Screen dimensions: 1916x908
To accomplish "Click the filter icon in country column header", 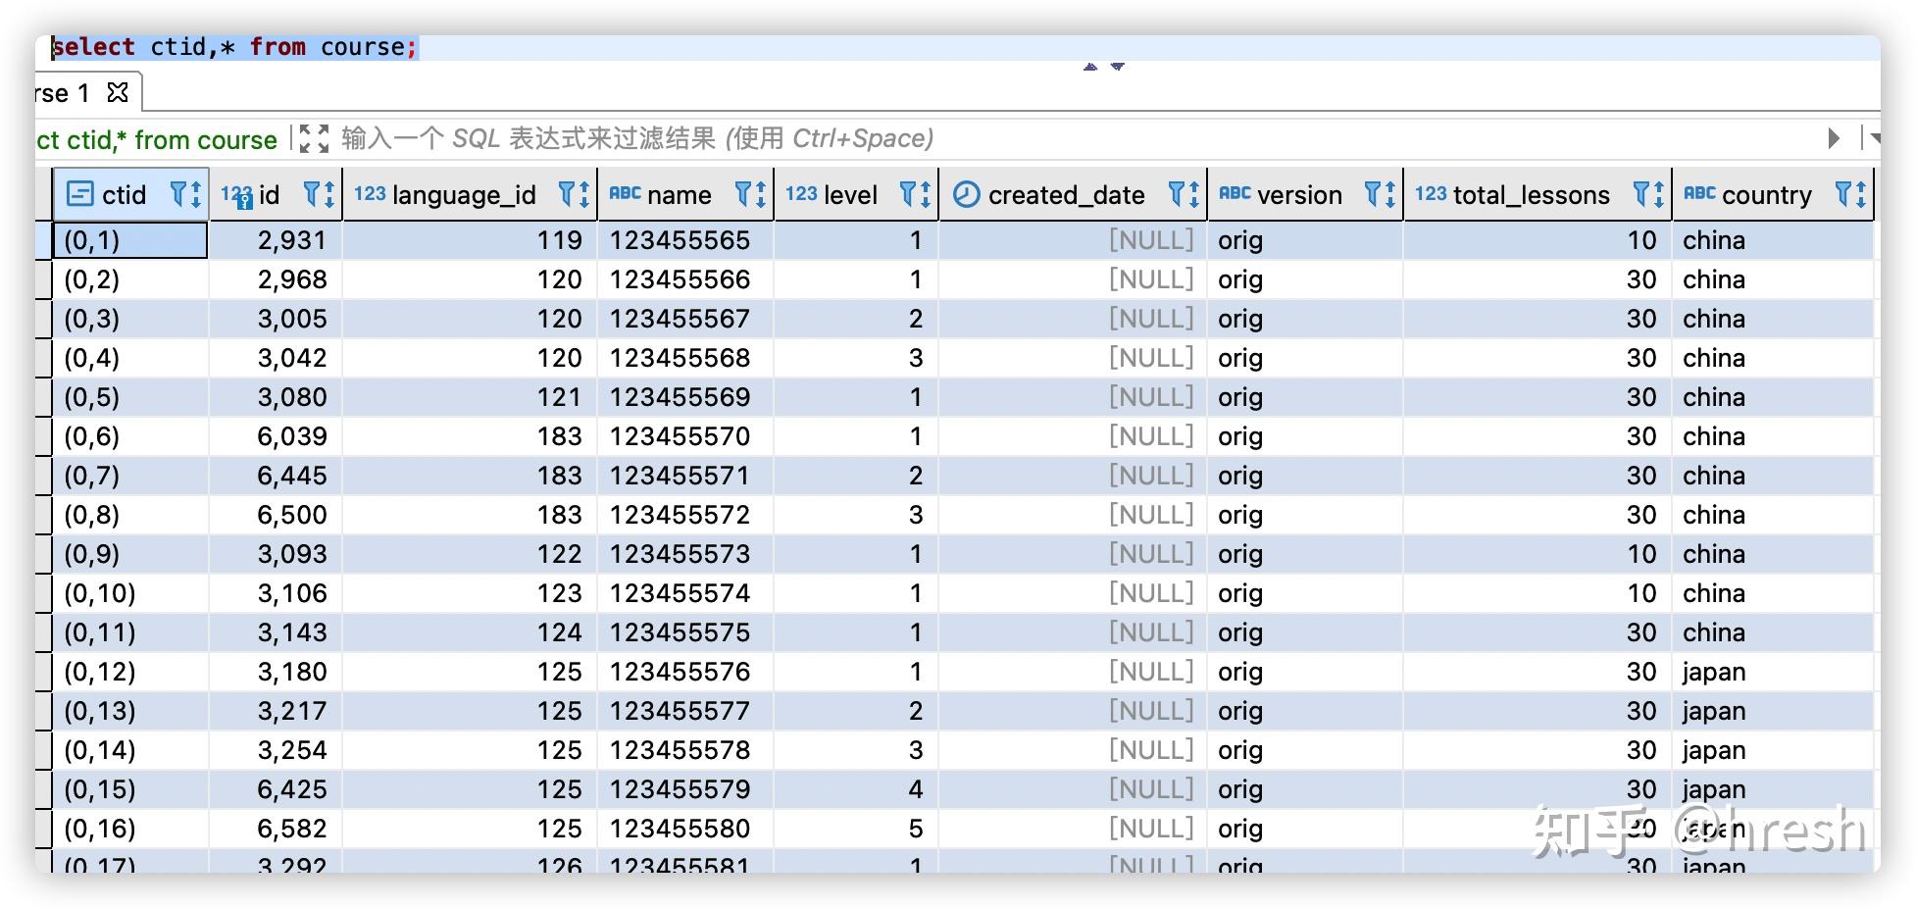I will (1844, 194).
